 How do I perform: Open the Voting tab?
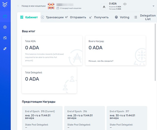point(122,17)
